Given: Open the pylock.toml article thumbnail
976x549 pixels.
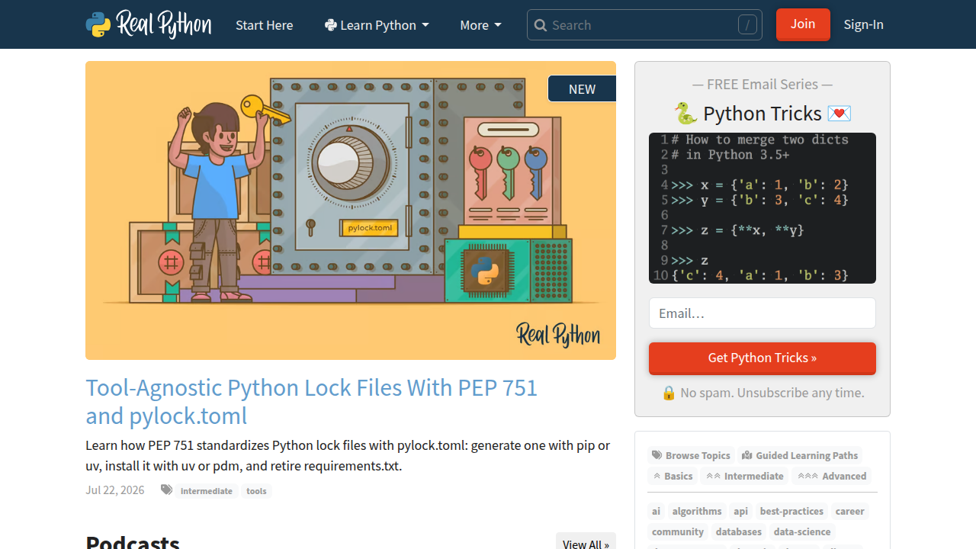Looking at the screenshot, I should 351,210.
